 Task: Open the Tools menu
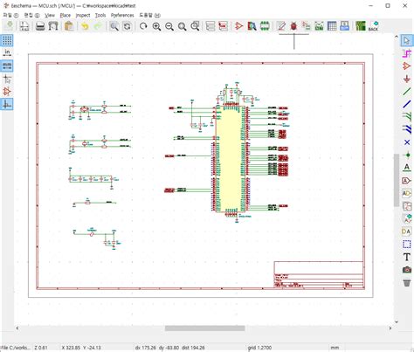pyautogui.click(x=100, y=15)
